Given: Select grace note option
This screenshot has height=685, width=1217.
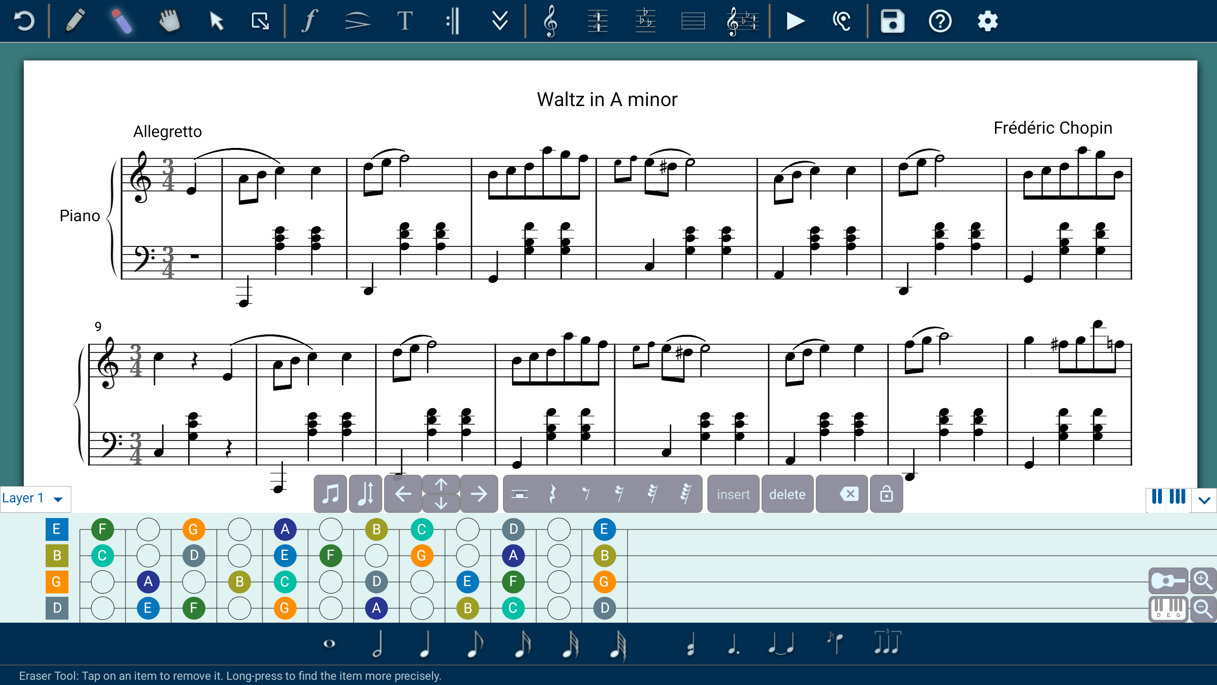Looking at the screenshot, I should tap(835, 644).
